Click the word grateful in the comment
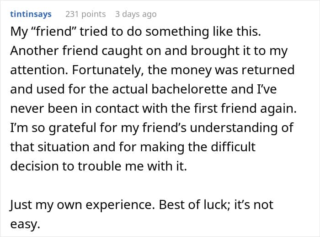Screen dimensions: 320x237 [x=73, y=128]
